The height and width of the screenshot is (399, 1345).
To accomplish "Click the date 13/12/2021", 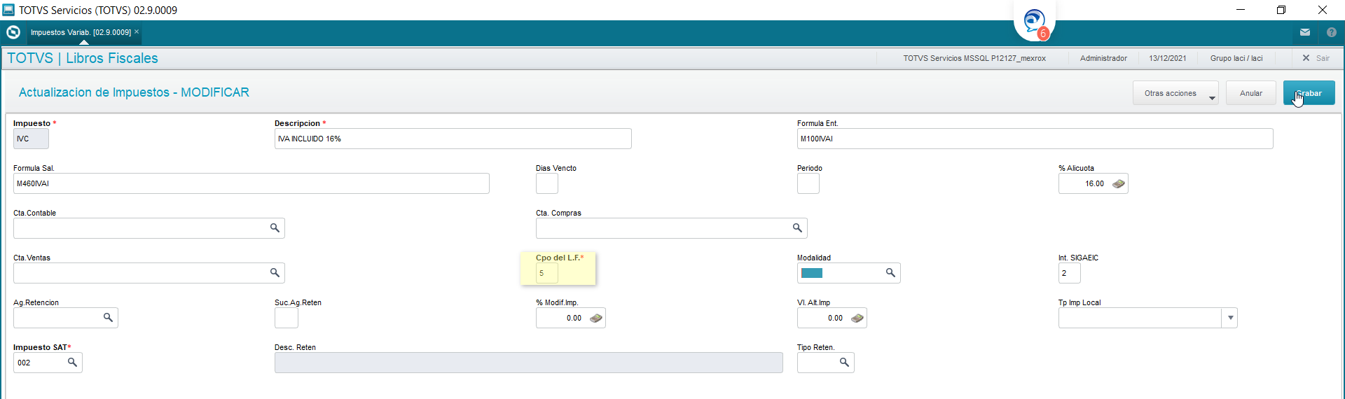I will [x=1168, y=58].
